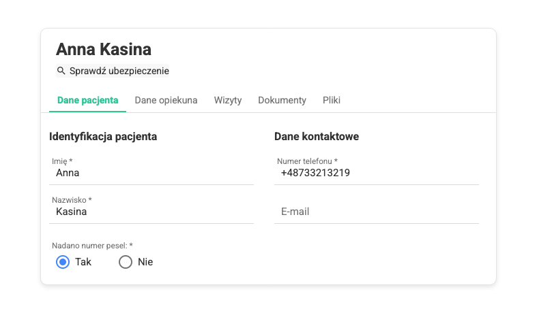
Task: Choose the Nie radio button
Action: [126, 262]
